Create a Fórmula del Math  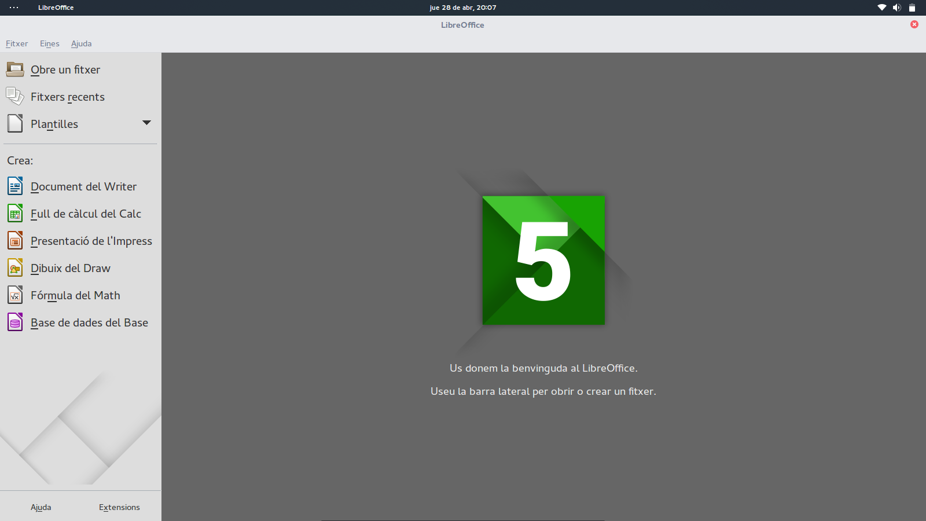(x=76, y=295)
